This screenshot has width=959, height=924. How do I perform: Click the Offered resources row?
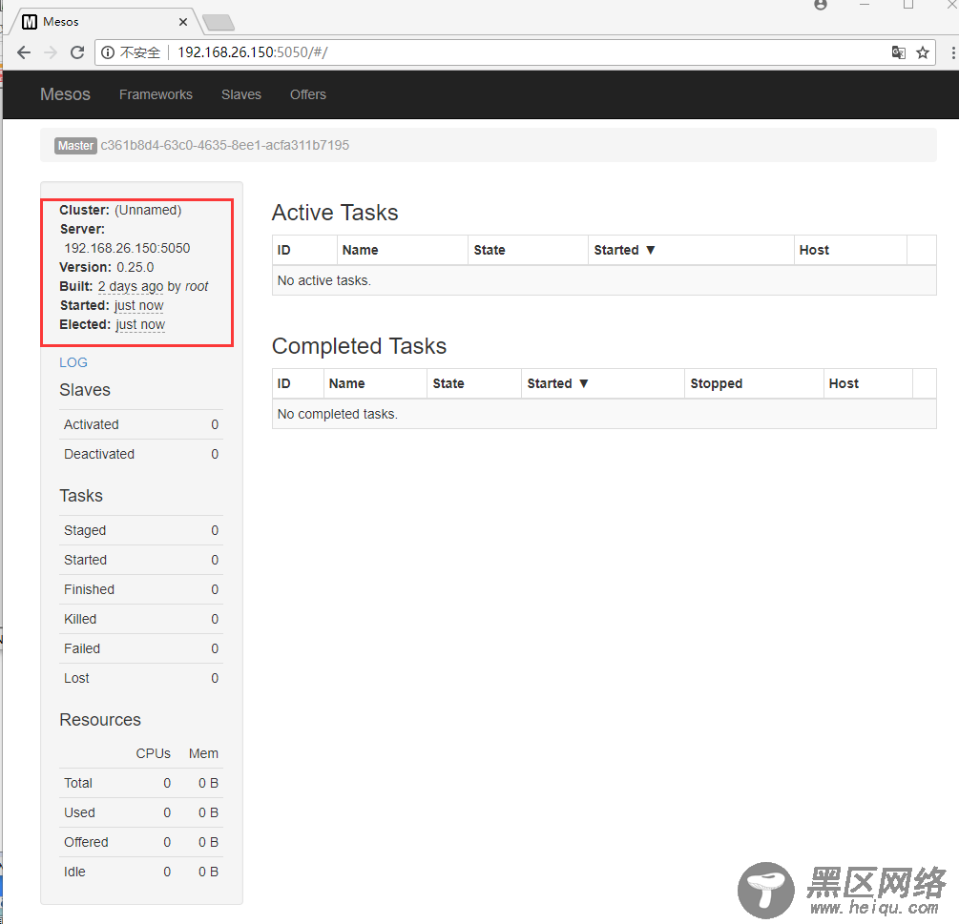(x=141, y=842)
